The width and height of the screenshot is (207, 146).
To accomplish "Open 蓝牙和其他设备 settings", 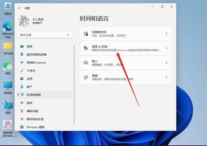I will [45, 55].
